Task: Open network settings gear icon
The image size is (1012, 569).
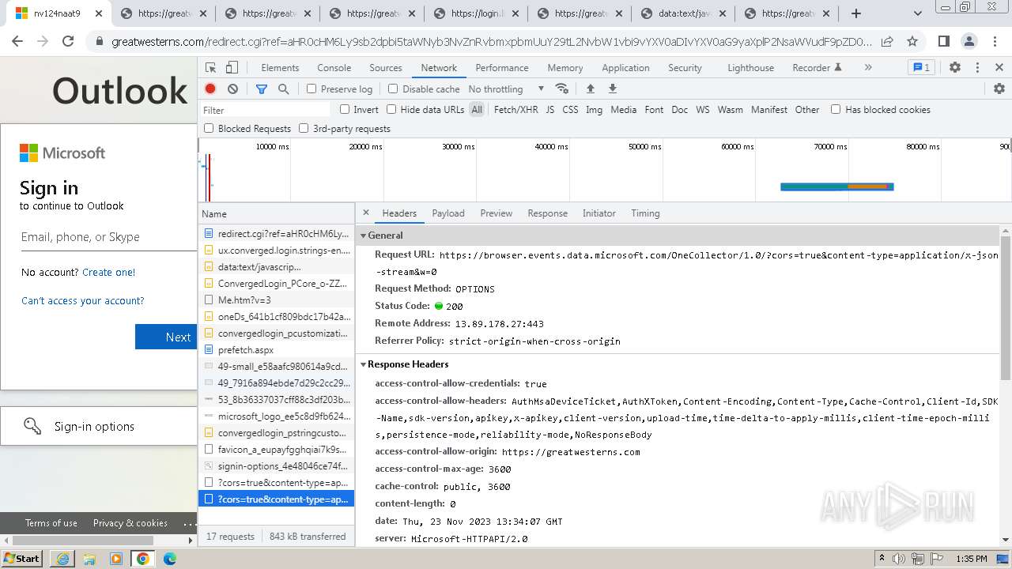Action: (999, 89)
